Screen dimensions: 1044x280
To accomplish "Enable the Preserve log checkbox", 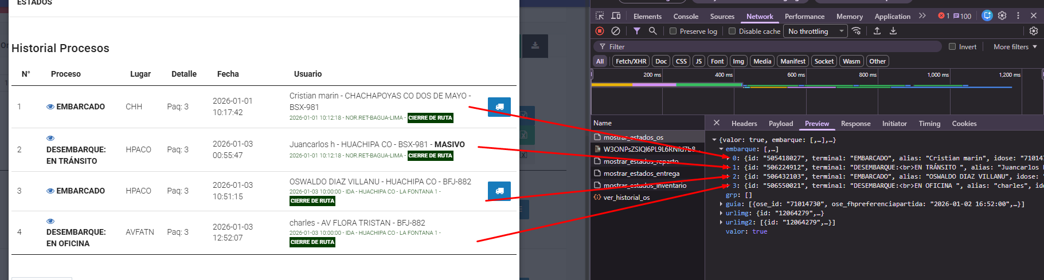I will [x=673, y=31].
